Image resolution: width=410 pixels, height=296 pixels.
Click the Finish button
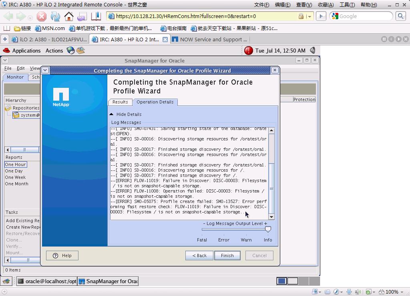(227, 255)
